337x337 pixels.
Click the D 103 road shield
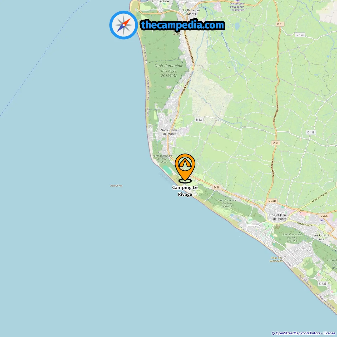pyautogui.click(x=300, y=35)
